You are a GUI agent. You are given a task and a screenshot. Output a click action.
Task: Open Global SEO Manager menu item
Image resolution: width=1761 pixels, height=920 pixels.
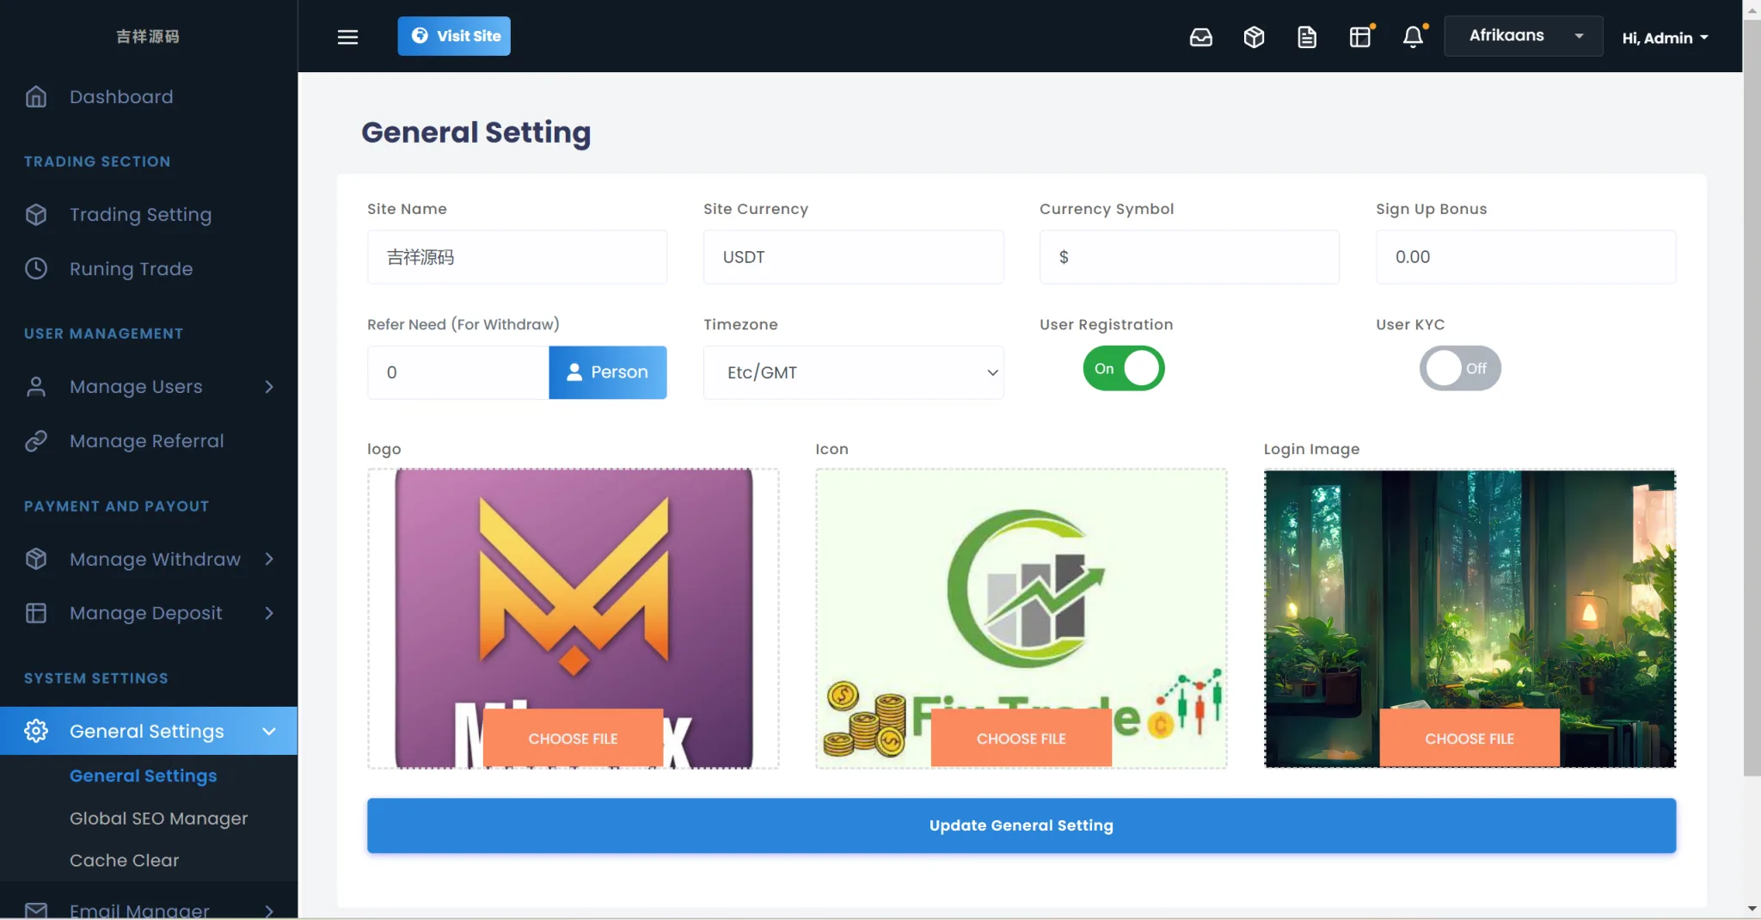(x=158, y=819)
